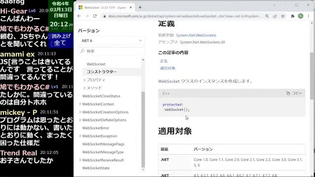Click the 適用対象 heading
Screen dimensions: 315x177
175,131
